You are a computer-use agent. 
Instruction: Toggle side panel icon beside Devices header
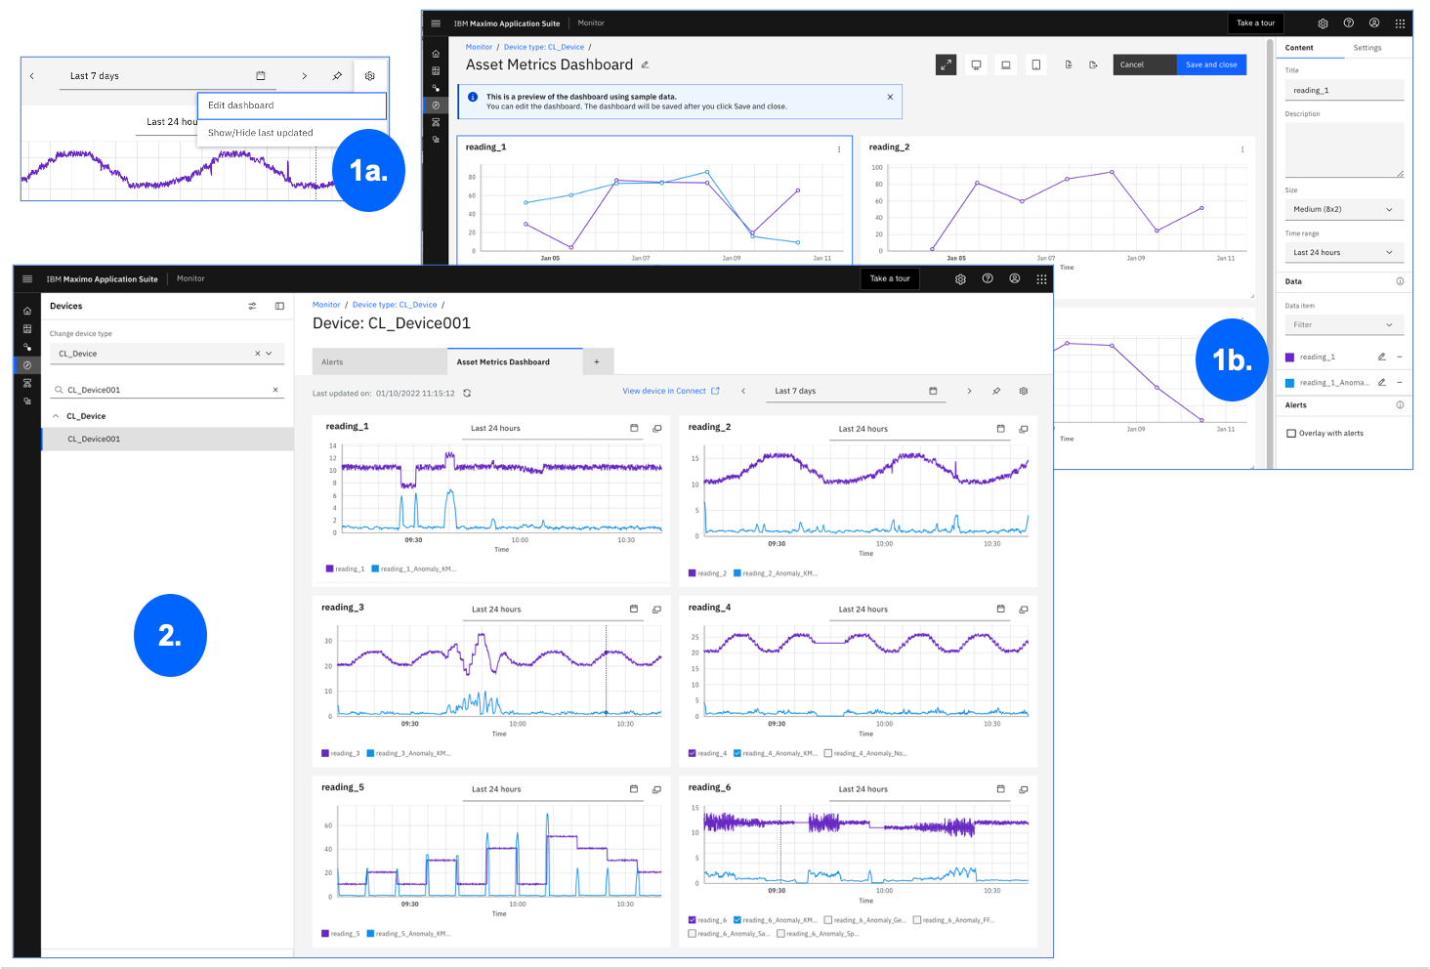pos(279,306)
